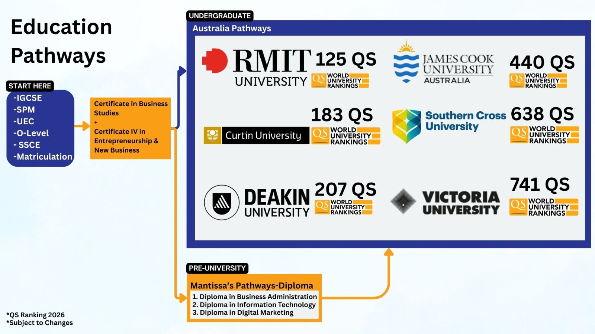The image size is (595, 334).
Task: Click the 207 QS ranking text
Action: [345, 189]
